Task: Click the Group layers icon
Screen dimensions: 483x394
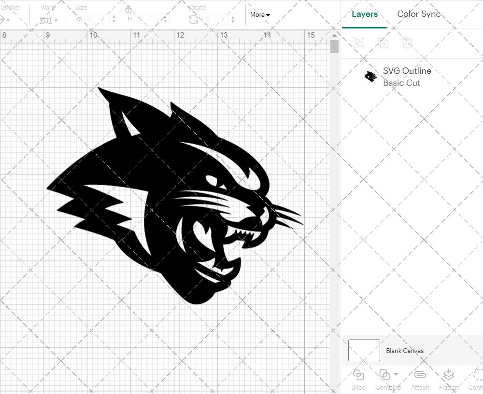Action: click(x=358, y=43)
